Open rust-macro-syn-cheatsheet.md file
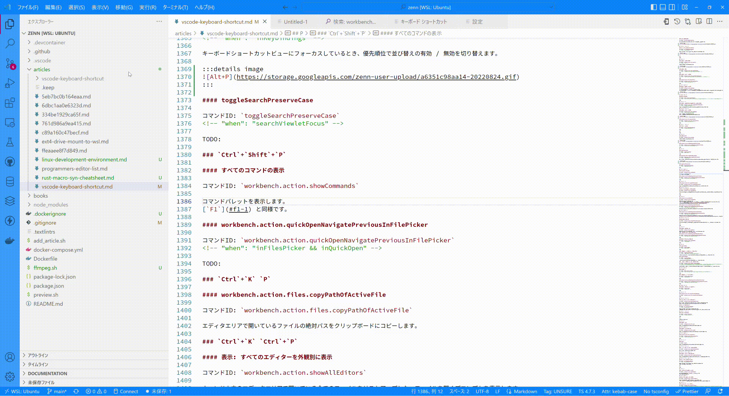Image resolution: width=729 pixels, height=396 pixels. coord(77,178)
